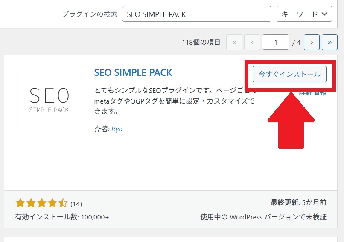
Task: Click the disabled first page double arrow
Action: (234, 42)
